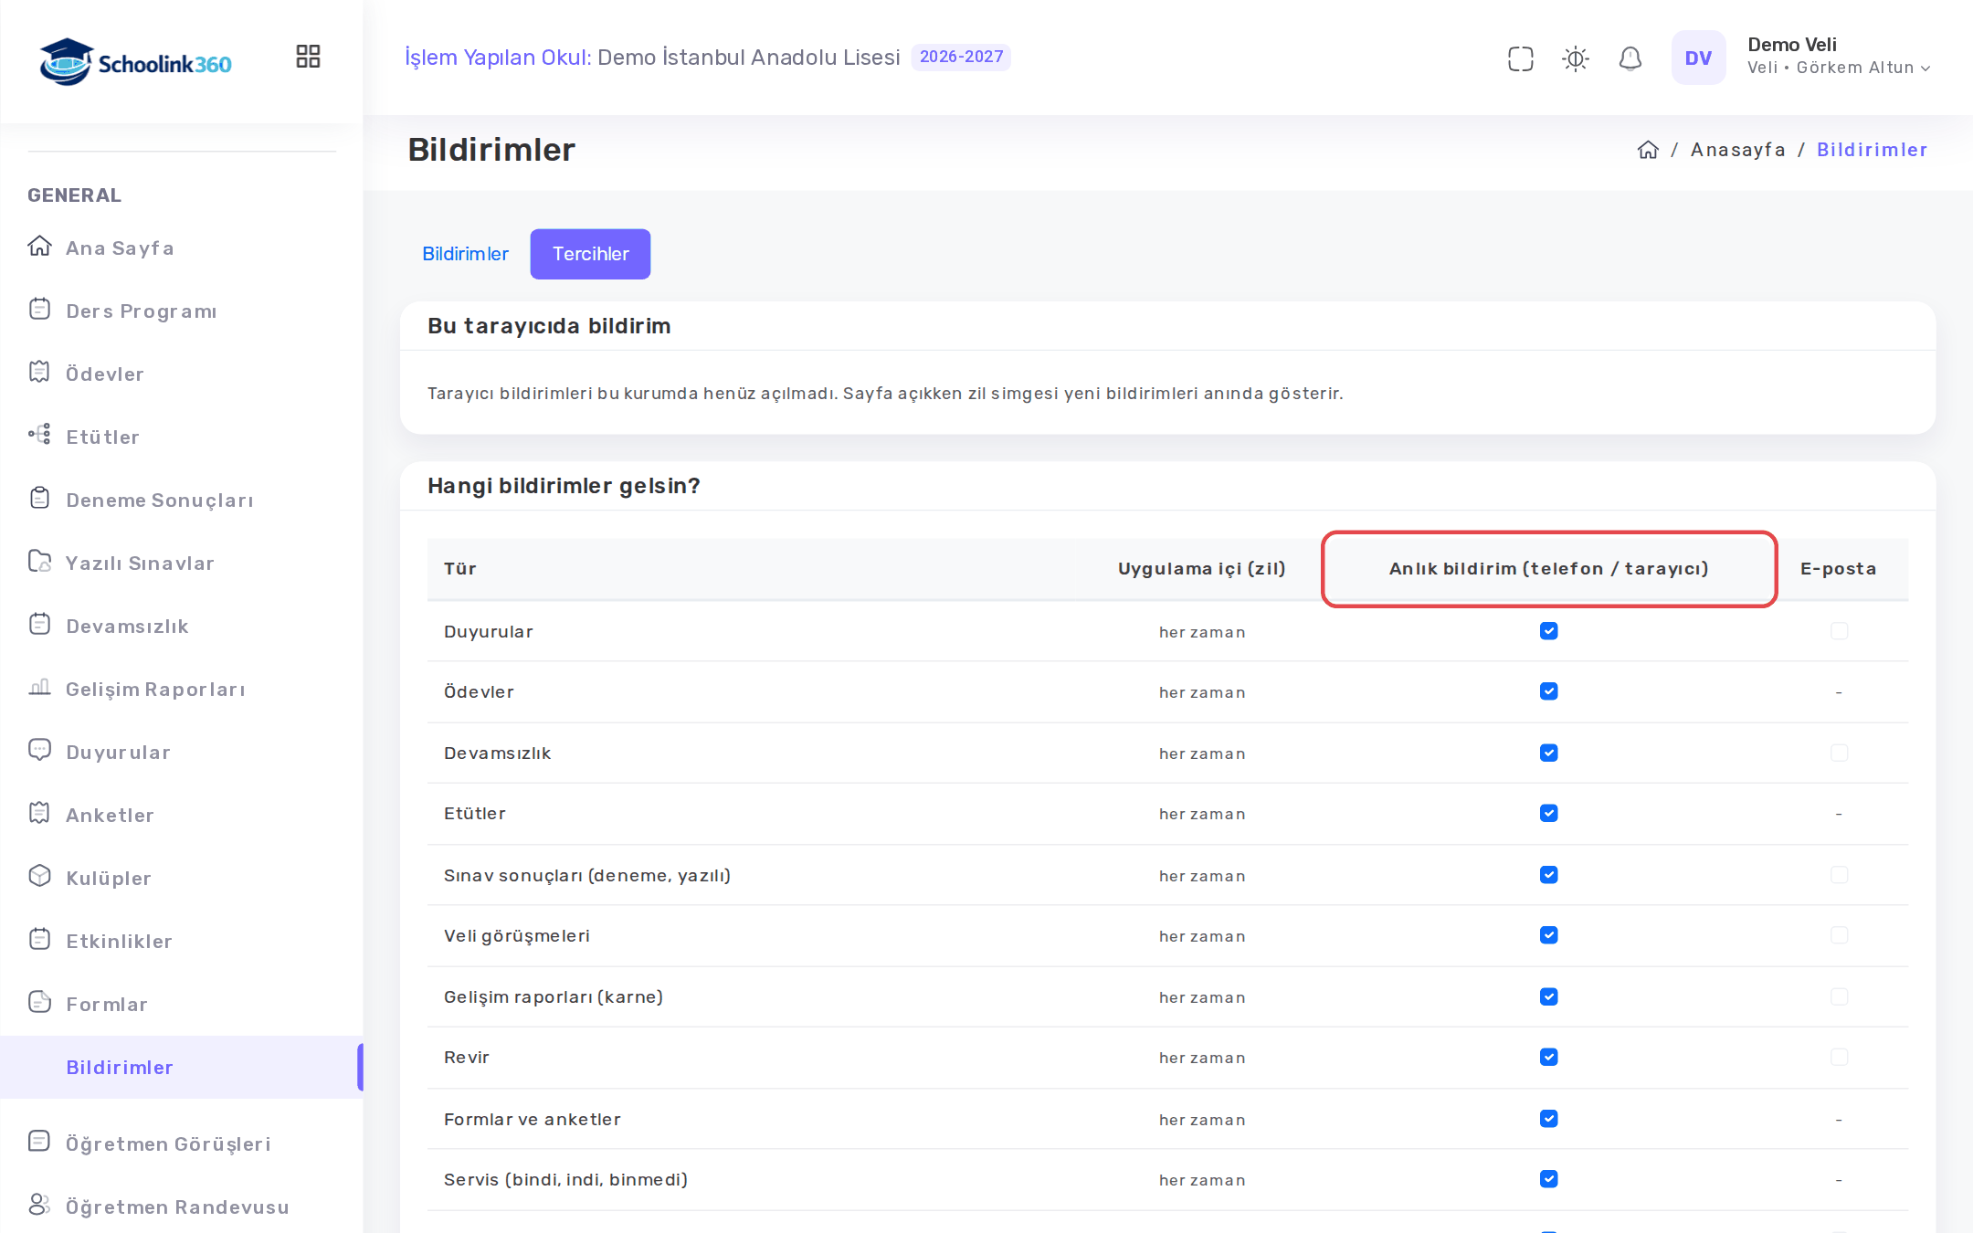Image resolution: width=1973 pixels, height=1233 pixels.
Task: Uncheck instant notification for Ödevler
Action: point(1548,691)
